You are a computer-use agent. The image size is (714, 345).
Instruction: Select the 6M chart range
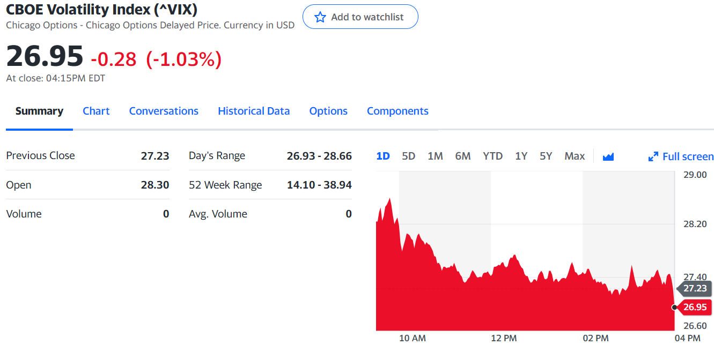(x=462, y=156)
